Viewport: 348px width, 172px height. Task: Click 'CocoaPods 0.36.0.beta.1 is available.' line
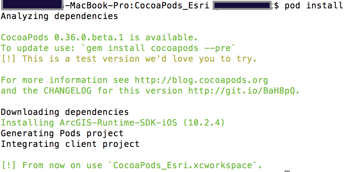(99, 38)
